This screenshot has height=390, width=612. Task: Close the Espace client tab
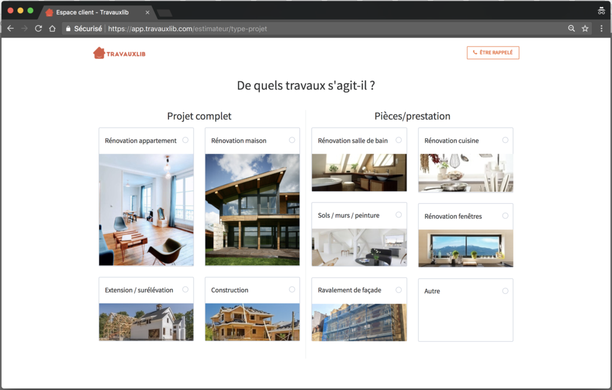[148, 13]
